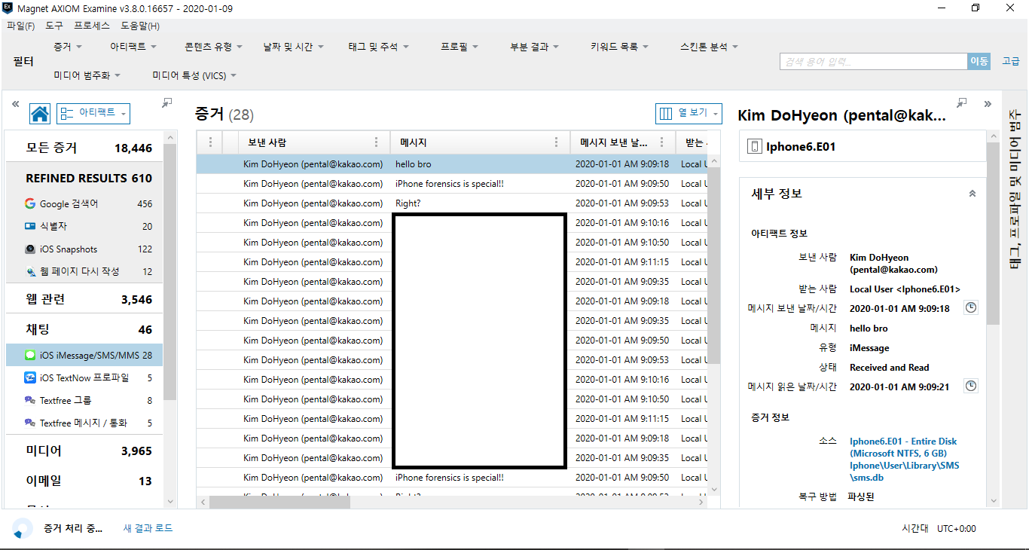This screenshot has height=550, width=1029.
Task: Select the 'Right?' message row
Action: pos(452,203)
